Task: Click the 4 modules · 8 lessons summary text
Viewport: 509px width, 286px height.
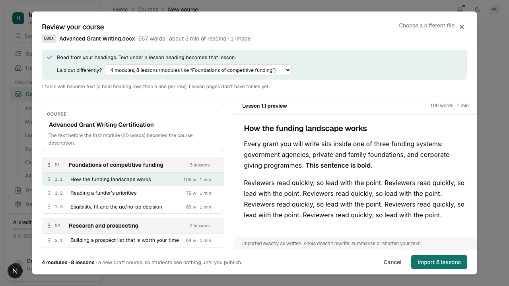Action: 68,263
